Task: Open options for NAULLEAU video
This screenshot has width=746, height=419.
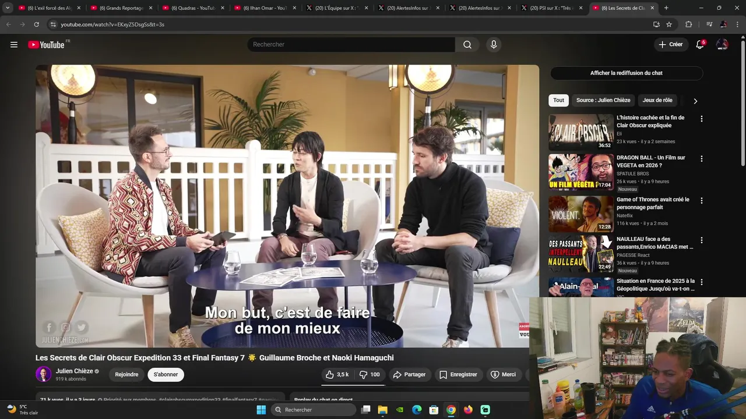Action: pos(701,240)
